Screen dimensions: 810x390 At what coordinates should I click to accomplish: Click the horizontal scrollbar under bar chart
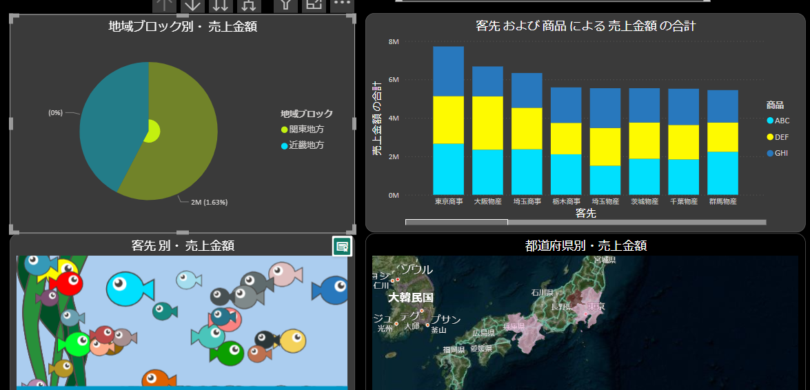pyautogui.click(x=456, y=222)
